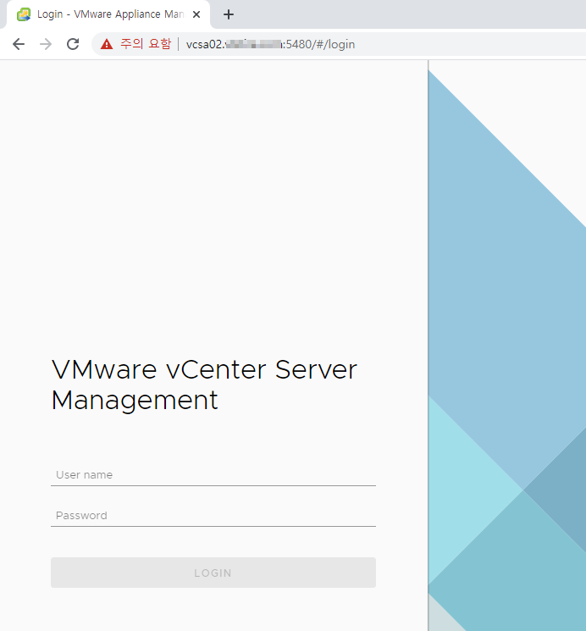The image size is (586, 631).
Task: Select the Login - VMware Appliance tab
Action: pos(108,14)
